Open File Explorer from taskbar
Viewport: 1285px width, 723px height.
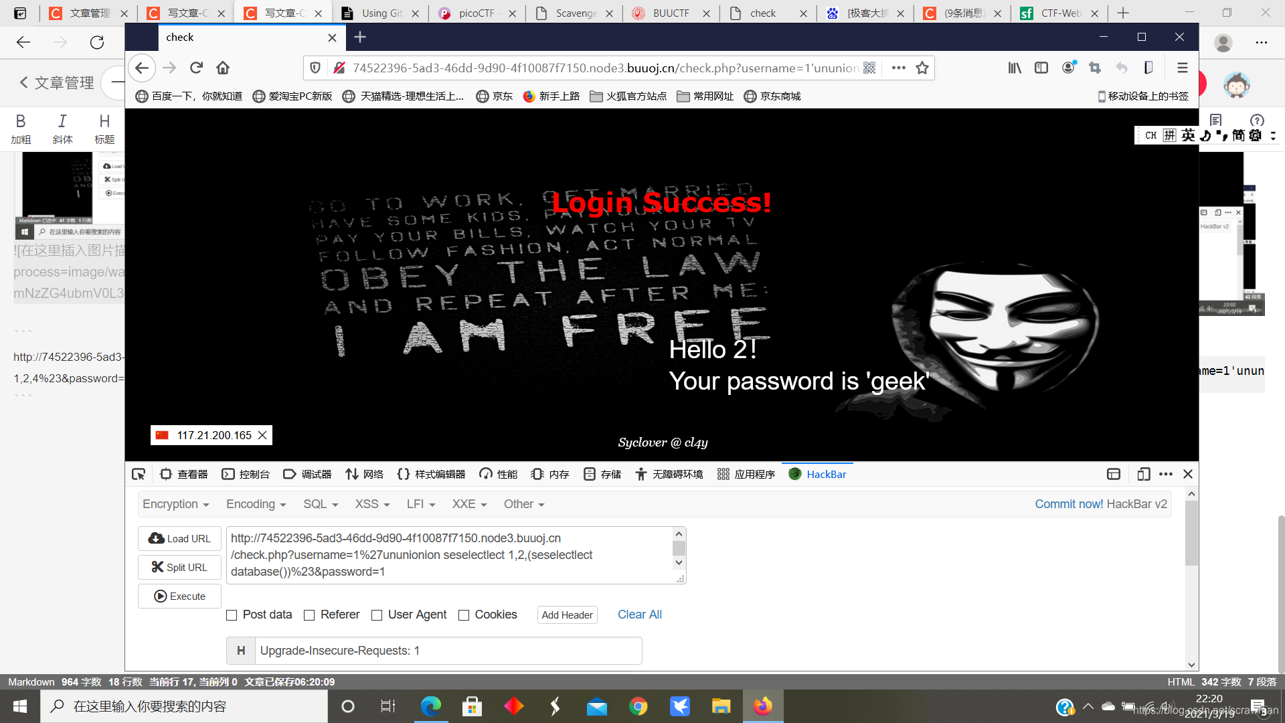(721, 706)
